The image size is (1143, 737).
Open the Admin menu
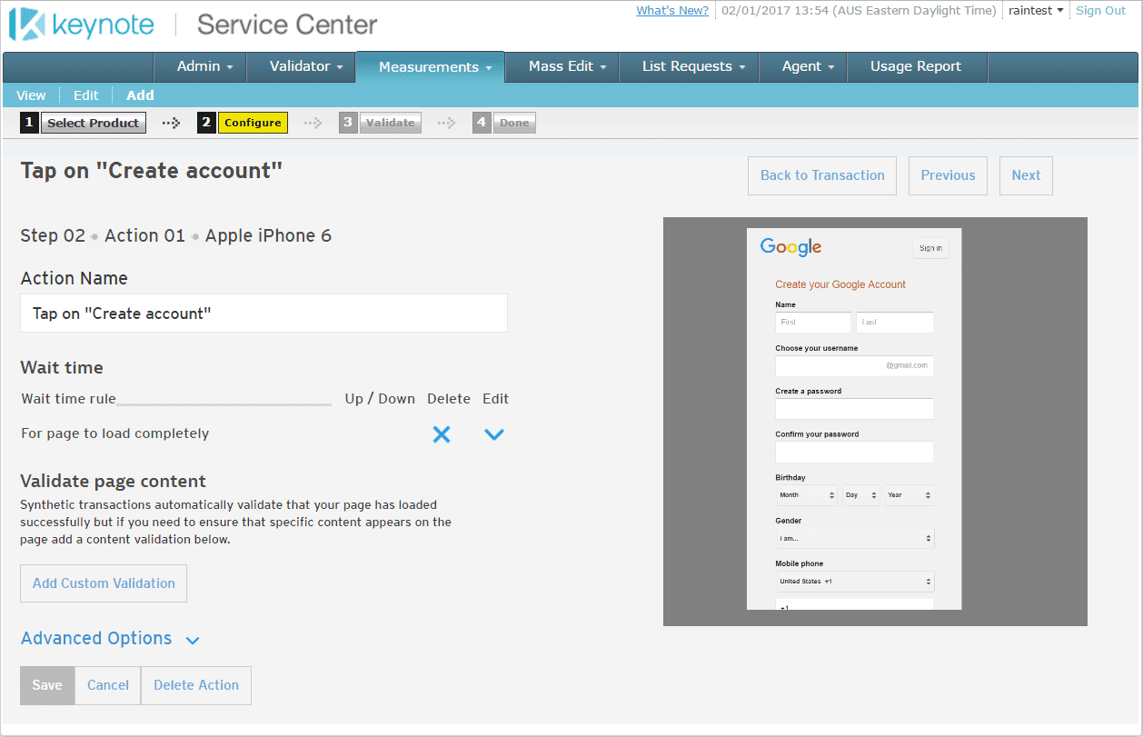tap(205, 66)
